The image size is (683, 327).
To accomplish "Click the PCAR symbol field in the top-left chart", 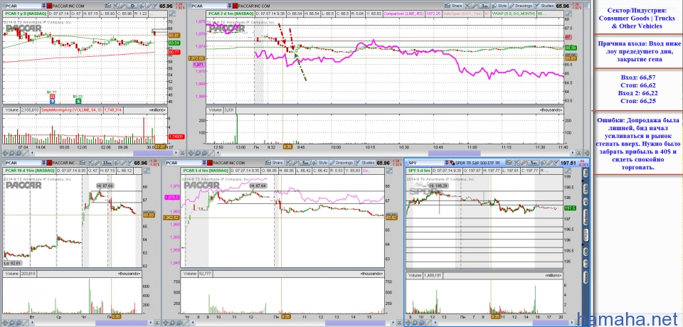I will [x=23, y=6].
